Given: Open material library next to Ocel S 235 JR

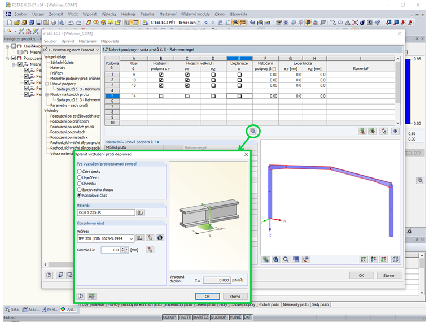Looking at the screenshot, I should [x=140, y=212].
